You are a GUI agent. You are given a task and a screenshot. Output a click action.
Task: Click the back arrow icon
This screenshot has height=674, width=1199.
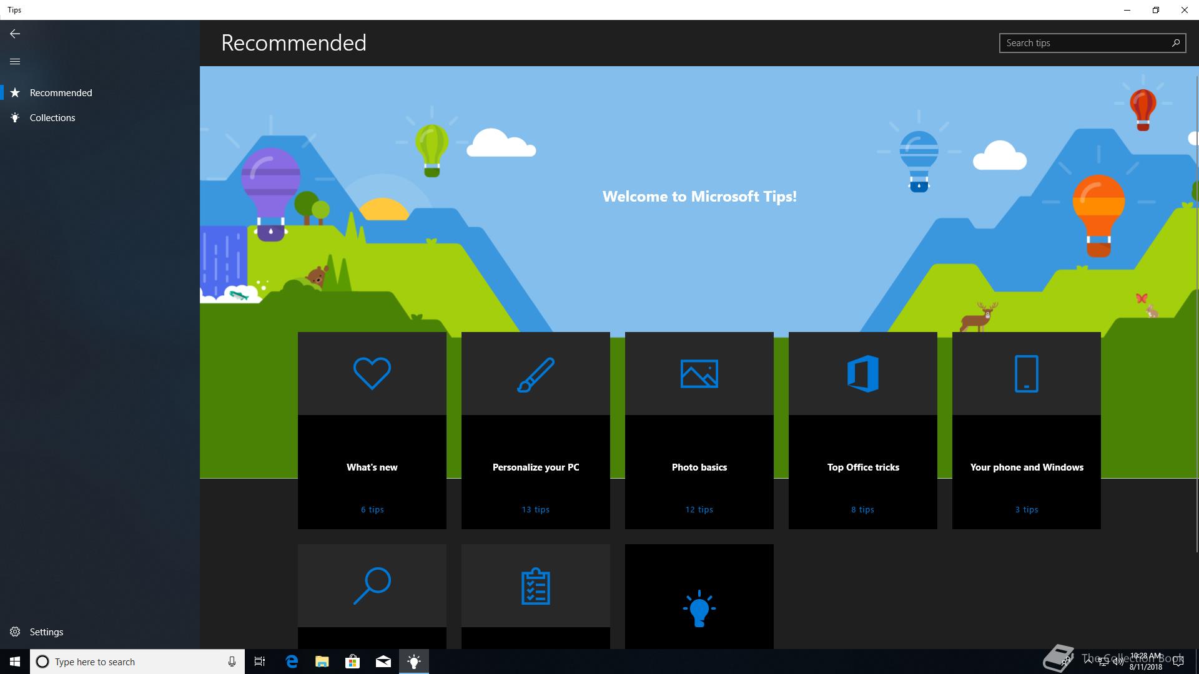pos(15,34)
